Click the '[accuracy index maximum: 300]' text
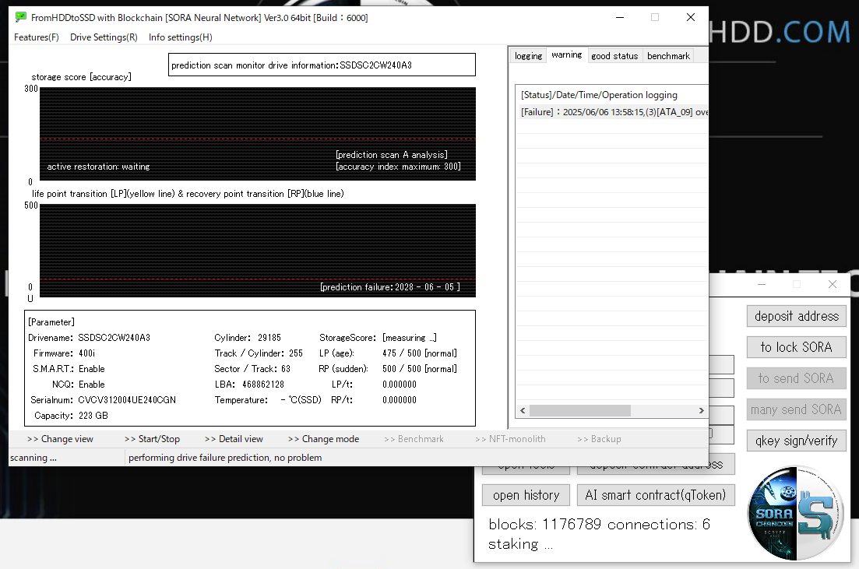 point(398,167)
